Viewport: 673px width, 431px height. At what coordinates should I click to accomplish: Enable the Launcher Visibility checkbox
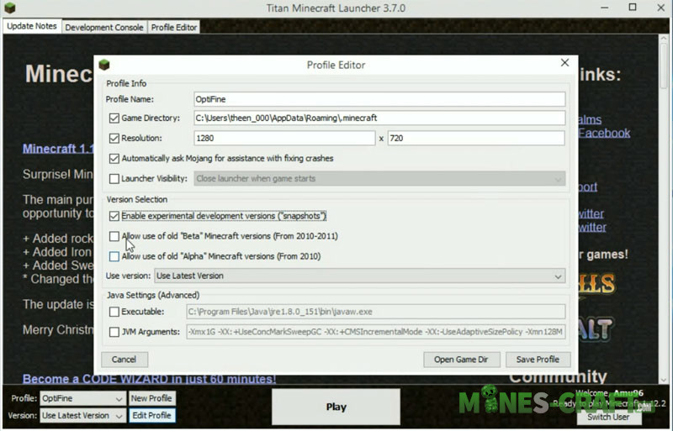pyautogui.click(x=114, y=178)
